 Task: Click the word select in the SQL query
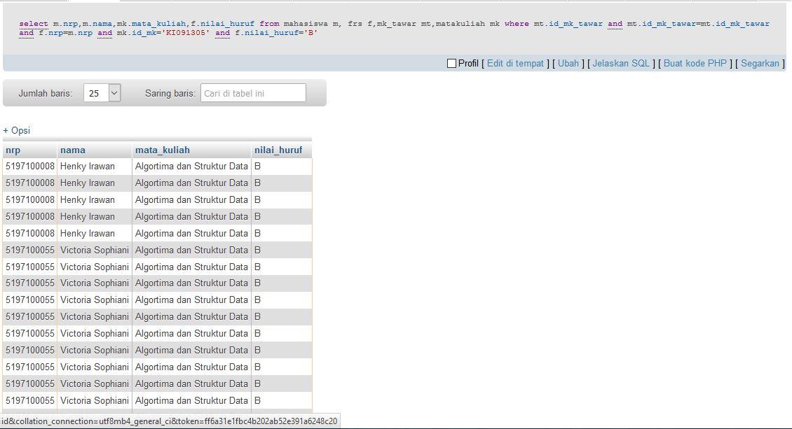(34, 24)
